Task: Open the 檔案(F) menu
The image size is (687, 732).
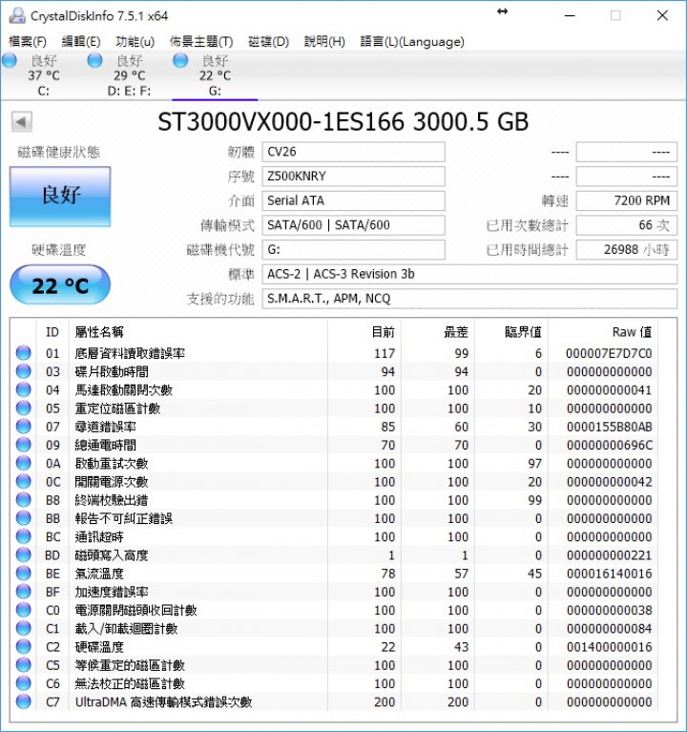Action: click(28, 42)
